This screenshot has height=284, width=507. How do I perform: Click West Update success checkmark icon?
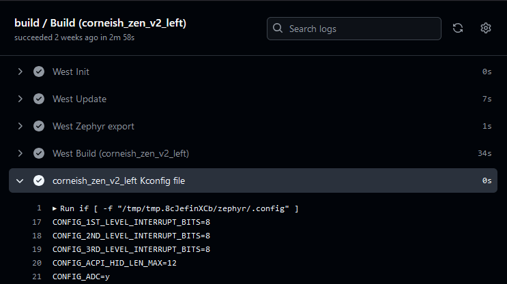[39, 99]
